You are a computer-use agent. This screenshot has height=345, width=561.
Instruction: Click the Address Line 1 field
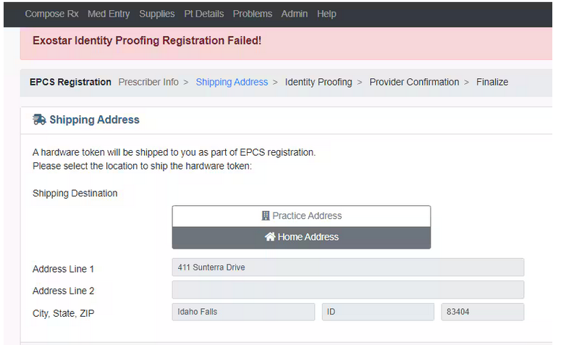click(x=347, y=267)
